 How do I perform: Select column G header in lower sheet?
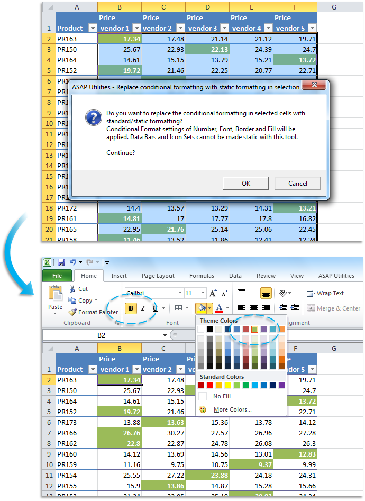[334, 348]
